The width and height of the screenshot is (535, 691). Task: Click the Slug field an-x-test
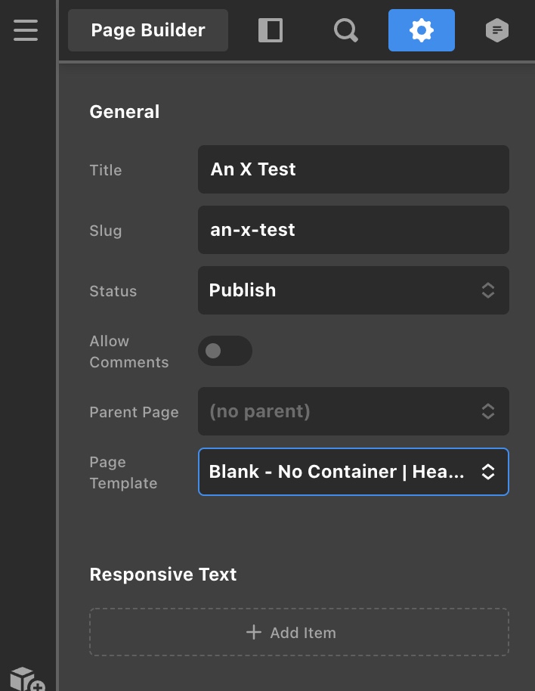pyautogui.click(x=354, y=230)
